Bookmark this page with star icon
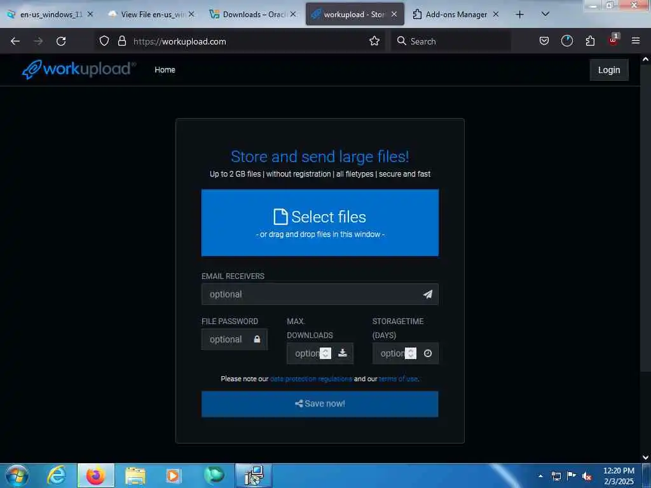Image resolution: width=651 pixels, height=488 pixels. 374,41
